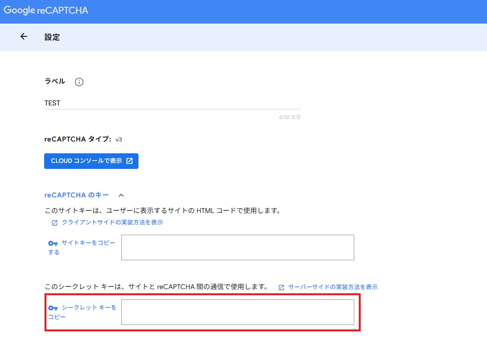Image resolution: width=487 pixels, height=342 pixels.
Task: Click the chevron next to reCAPTCHA のキー
Action: click(x=121, y=195)
